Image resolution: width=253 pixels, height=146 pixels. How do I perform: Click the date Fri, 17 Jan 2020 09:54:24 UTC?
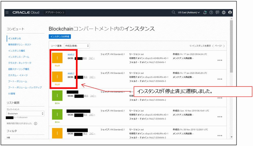click(194, 54)
